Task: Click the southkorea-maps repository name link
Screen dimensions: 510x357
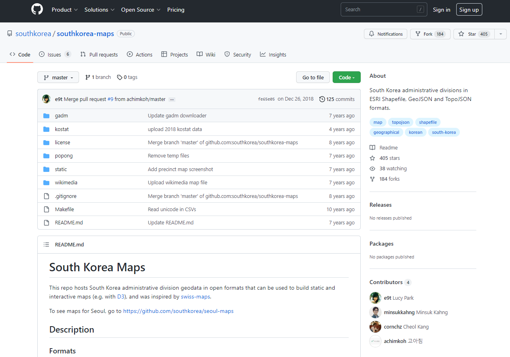Action: point(85,34)
